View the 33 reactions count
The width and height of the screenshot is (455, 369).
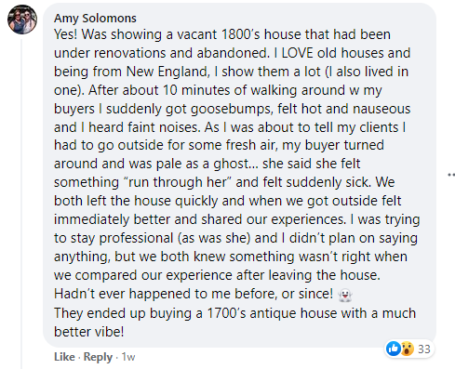point(424,349)
